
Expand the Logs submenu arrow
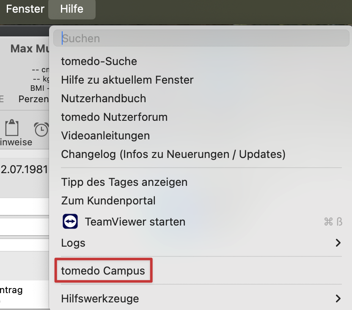click(338, 243)
